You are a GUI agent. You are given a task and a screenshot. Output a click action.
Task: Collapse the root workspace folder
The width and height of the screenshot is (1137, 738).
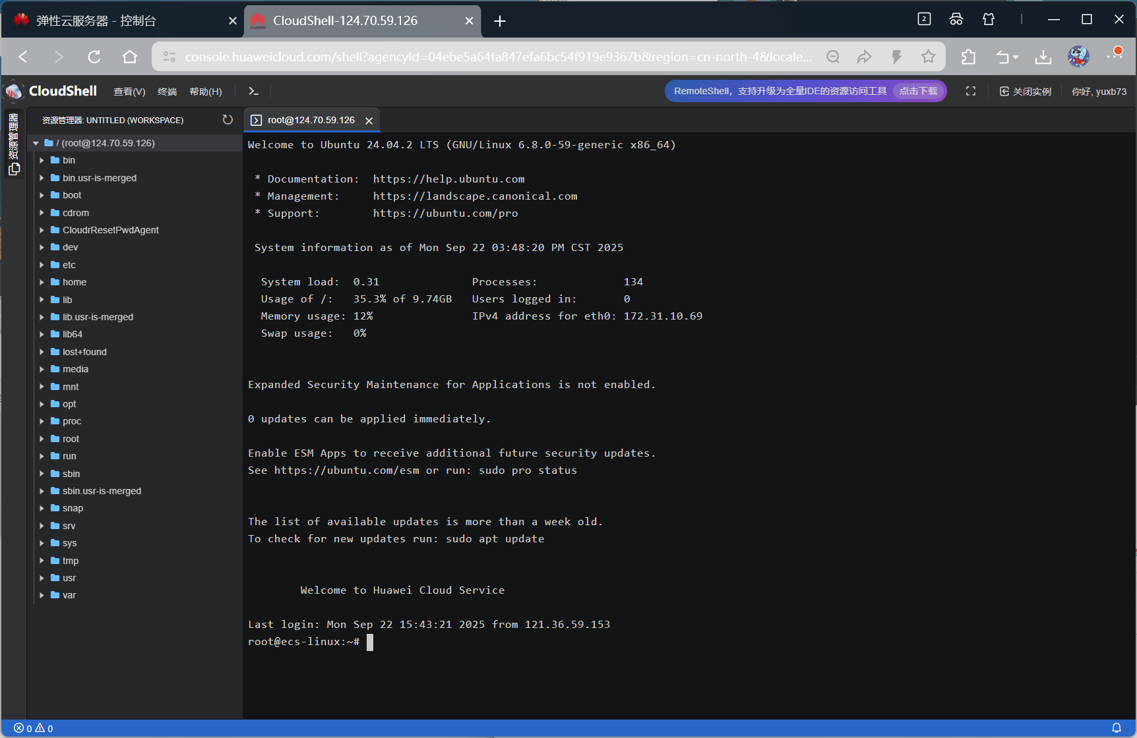[36, 143]
